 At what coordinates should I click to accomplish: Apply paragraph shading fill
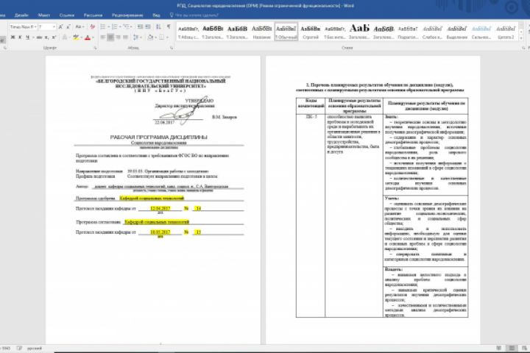pos(150,38)
